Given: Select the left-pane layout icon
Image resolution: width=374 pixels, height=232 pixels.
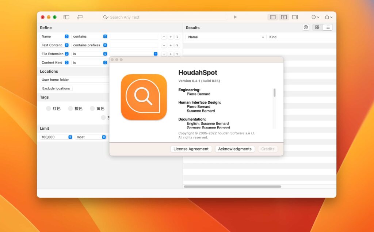Looking at the screenshot, I should tap(272, 17).
